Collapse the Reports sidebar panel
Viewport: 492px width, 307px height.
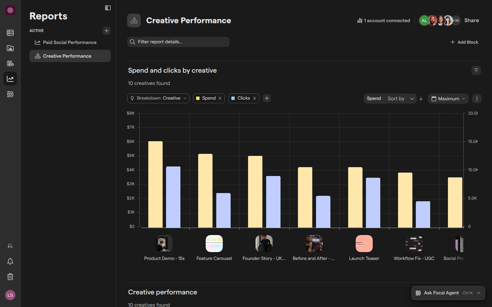[x=108, y=8]
